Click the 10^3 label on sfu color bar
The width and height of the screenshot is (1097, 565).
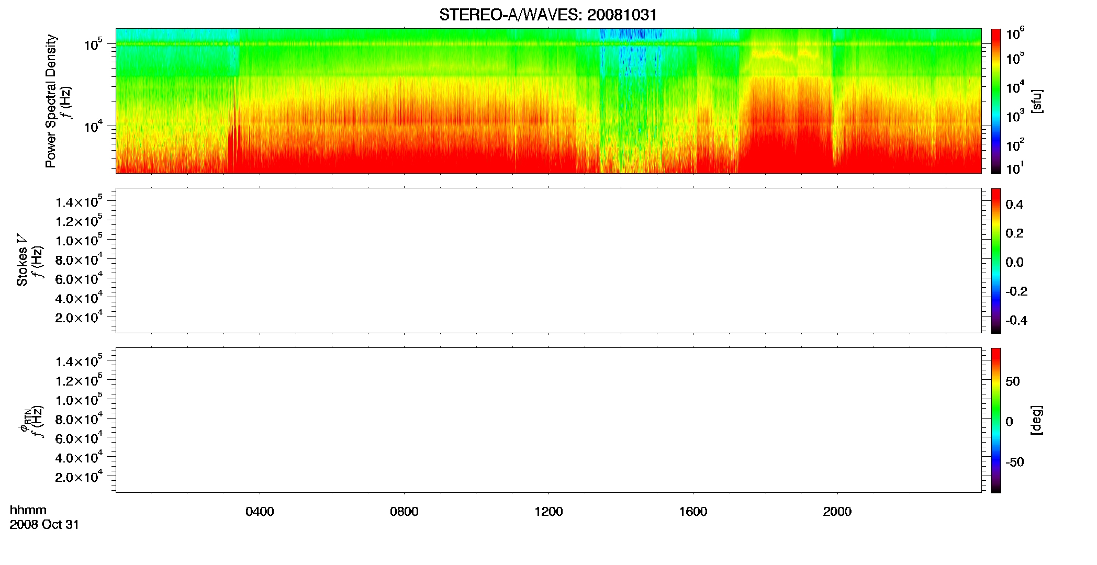(x=1015, y=116)
